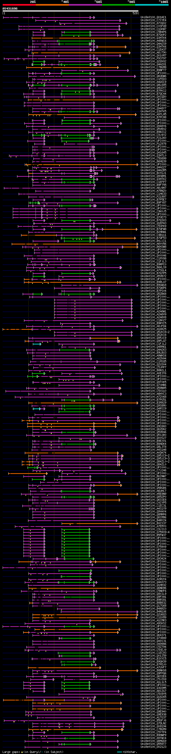Open the UniRef100_Q948Y7 entry
171x754 pixels.
point(153,109)
